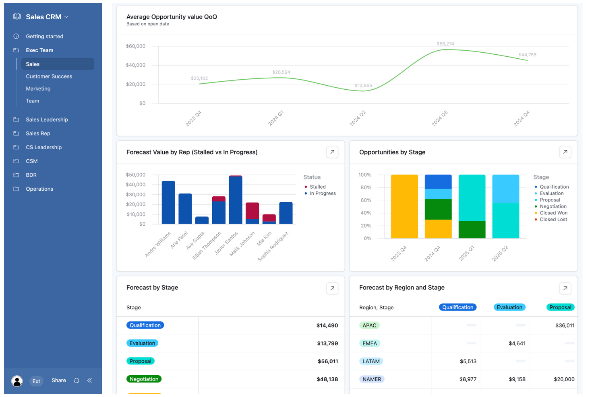Open the Marketing page

38,88
